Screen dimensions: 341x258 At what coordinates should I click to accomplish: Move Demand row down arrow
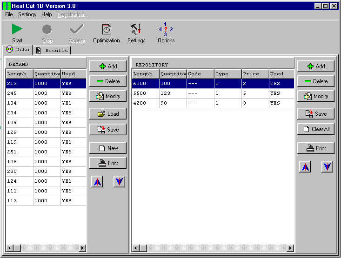pyautogui.click(x=119, y=181)
